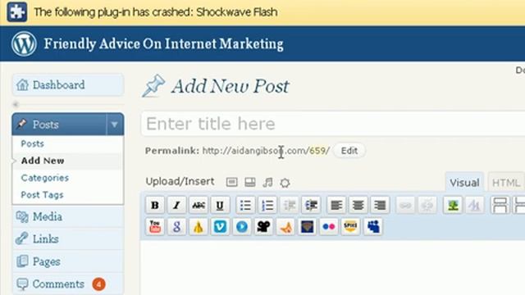Select Add New in Posts submenu
This screenshot has width=525, height=295.
[x=43, y=161]
